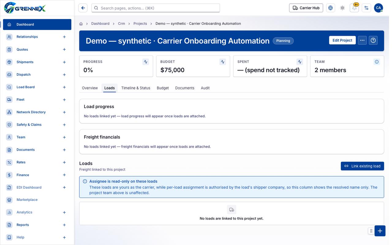392x245 pixels.
Task: Go to Crm in breadcrumb
Action: pos(122,24)
